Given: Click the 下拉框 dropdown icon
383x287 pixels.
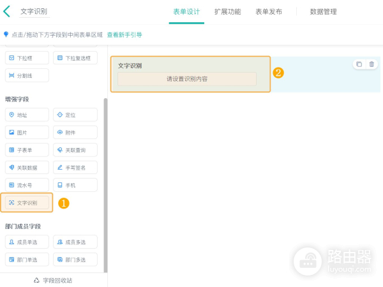Looking at the screenshot, I should 11,58.
